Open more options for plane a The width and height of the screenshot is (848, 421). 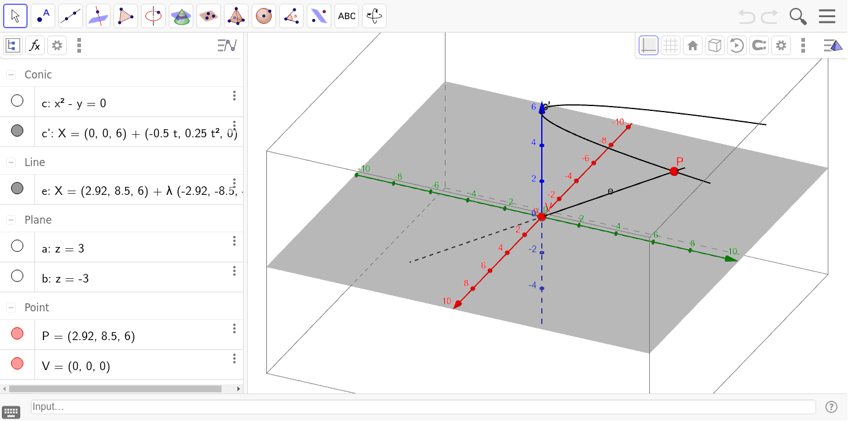[x=234, y=241]
